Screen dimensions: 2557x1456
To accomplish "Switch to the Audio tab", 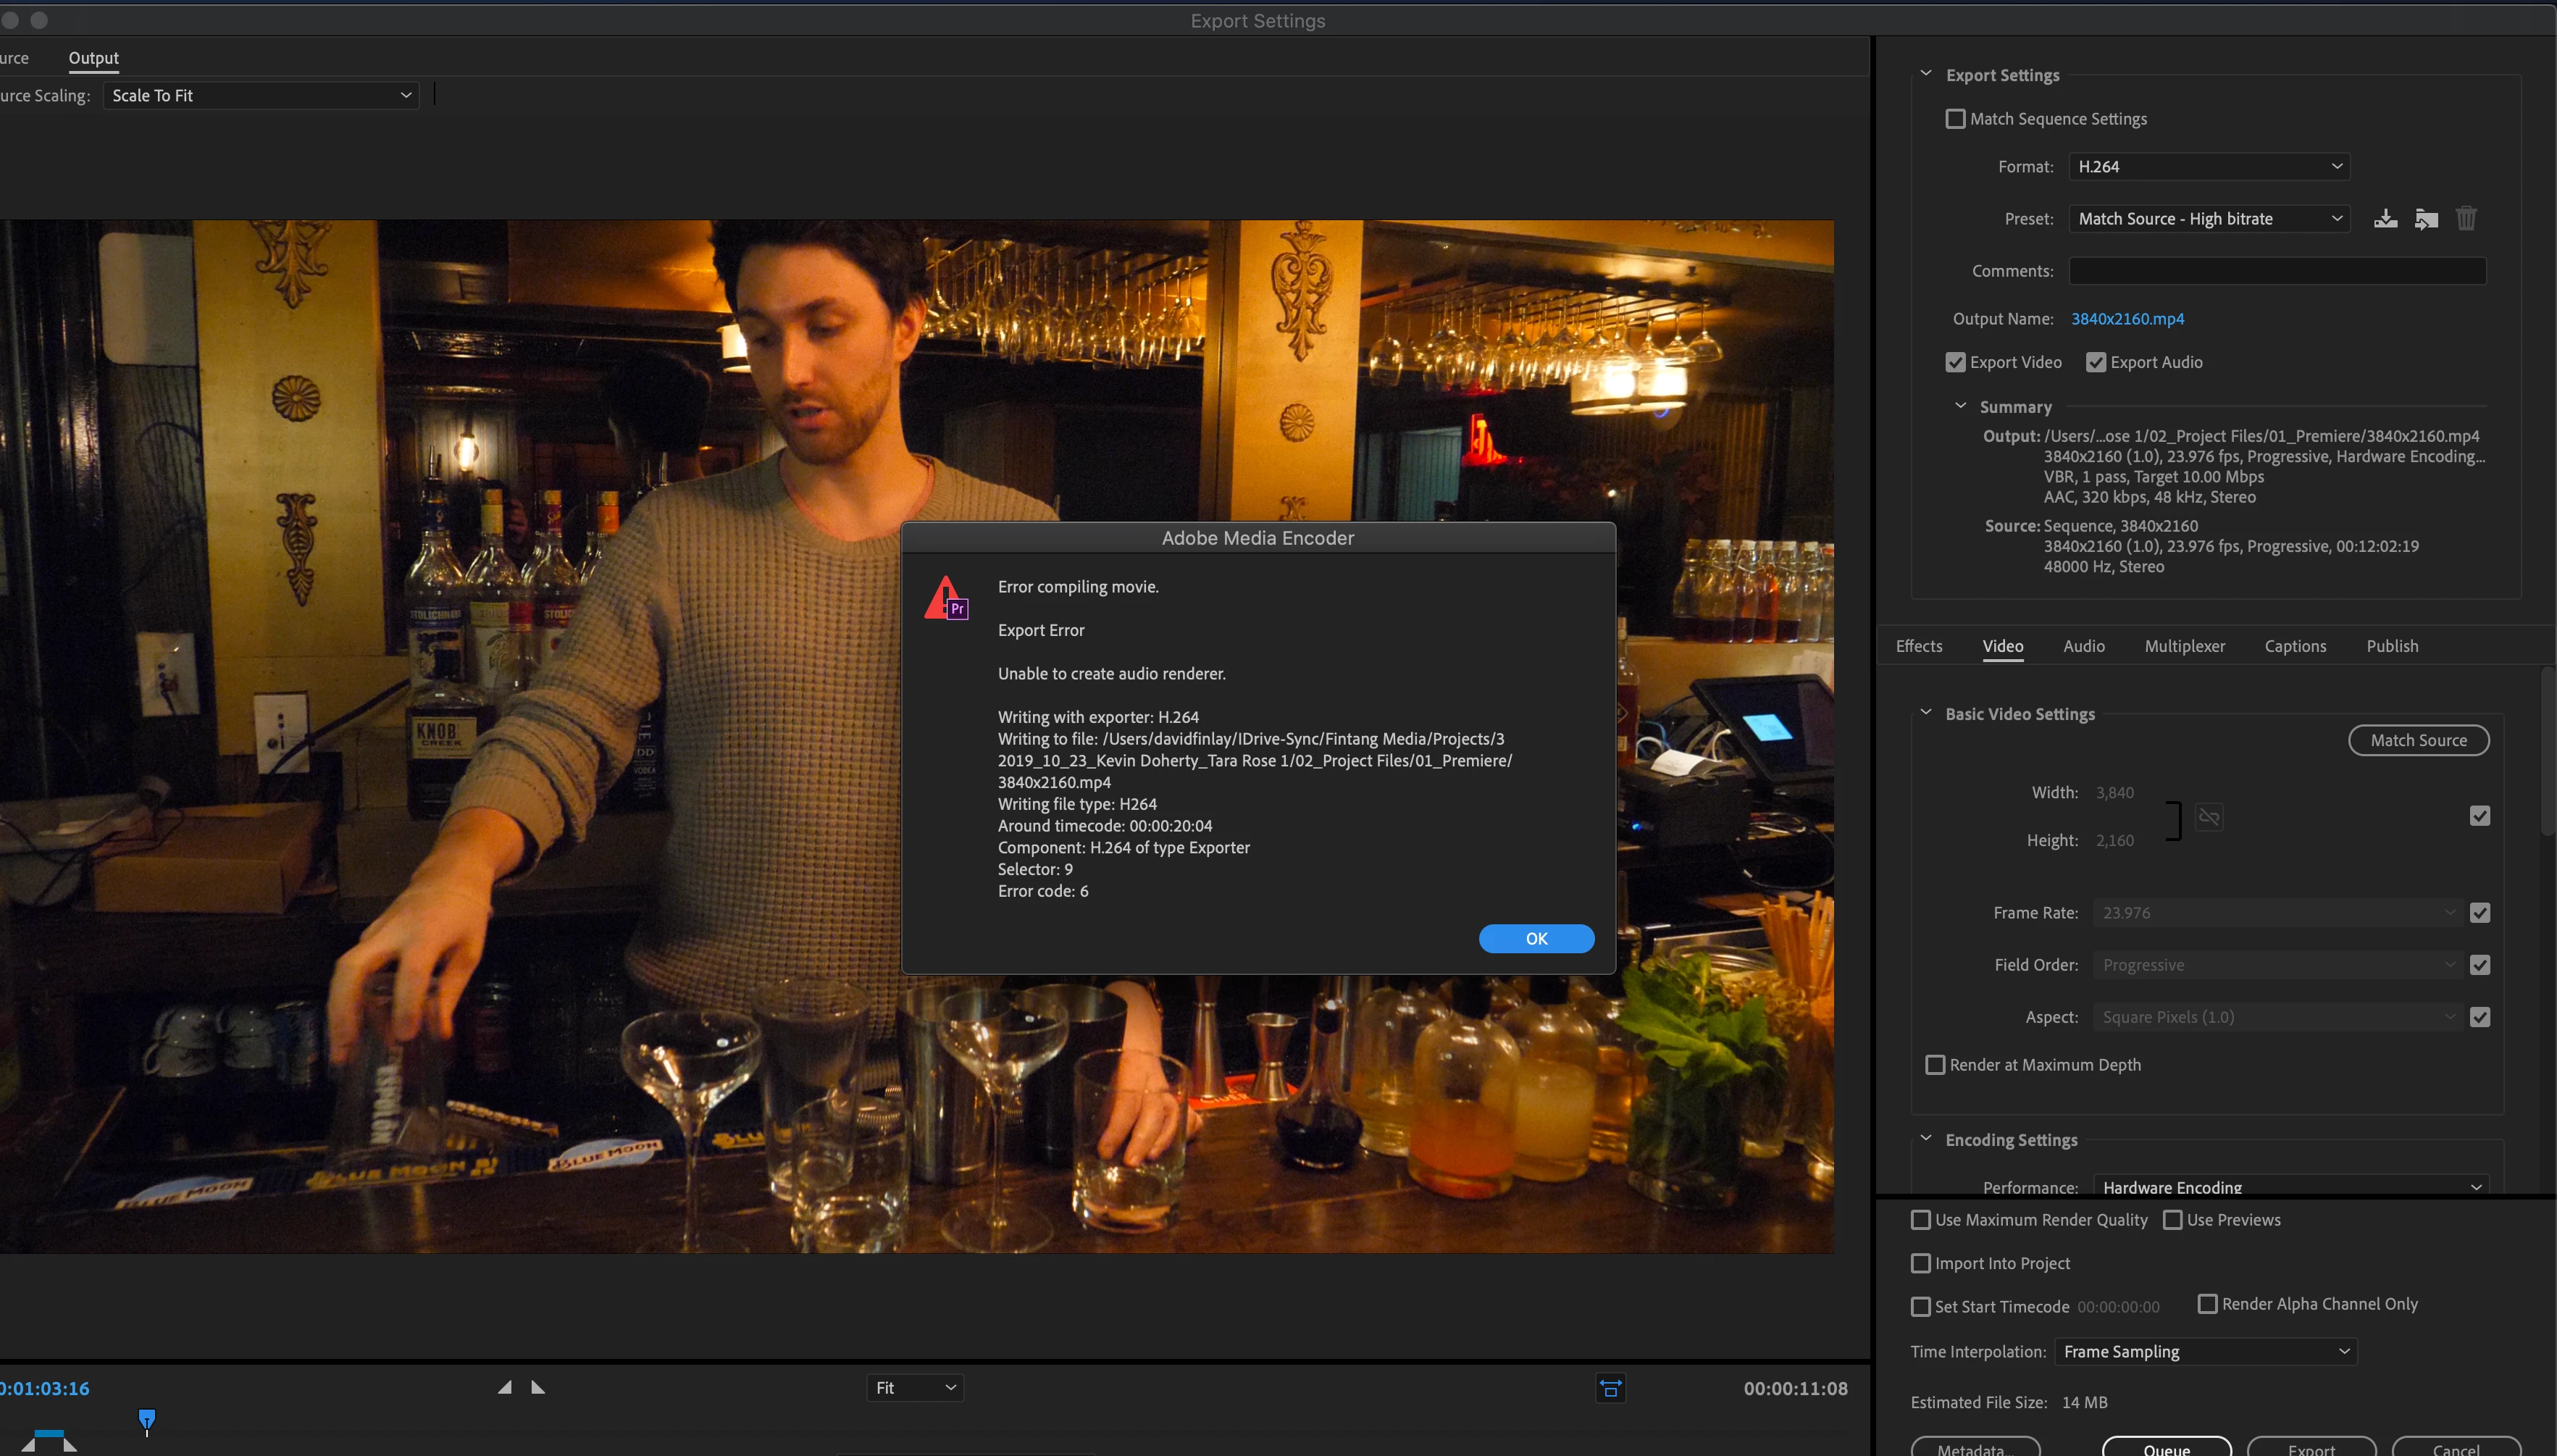I will click(2083, 646).
